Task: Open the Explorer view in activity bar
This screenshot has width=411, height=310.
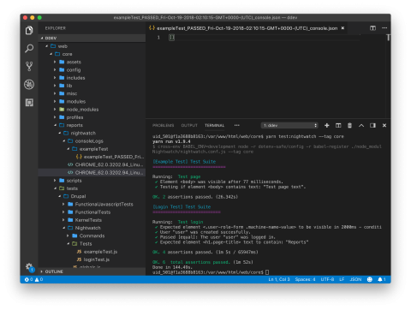Action: [x=29, y=30]
